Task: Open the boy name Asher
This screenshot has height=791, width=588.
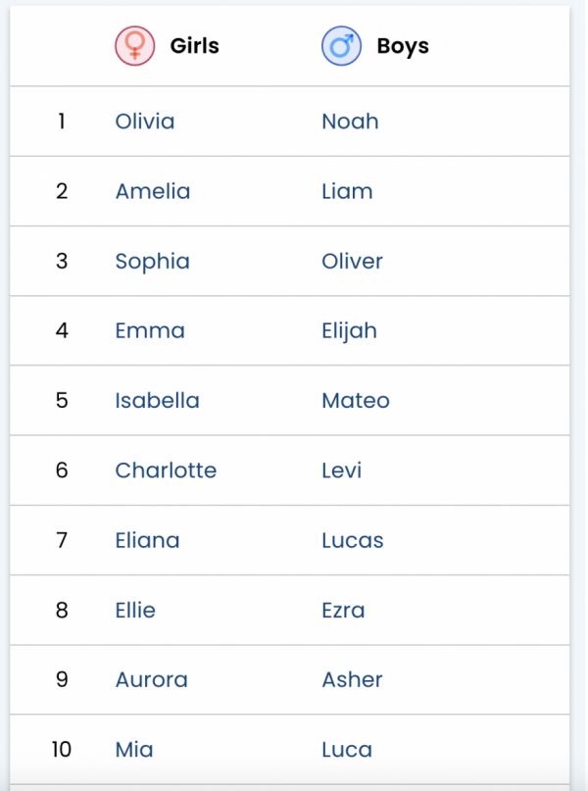Action: (352, 679)
